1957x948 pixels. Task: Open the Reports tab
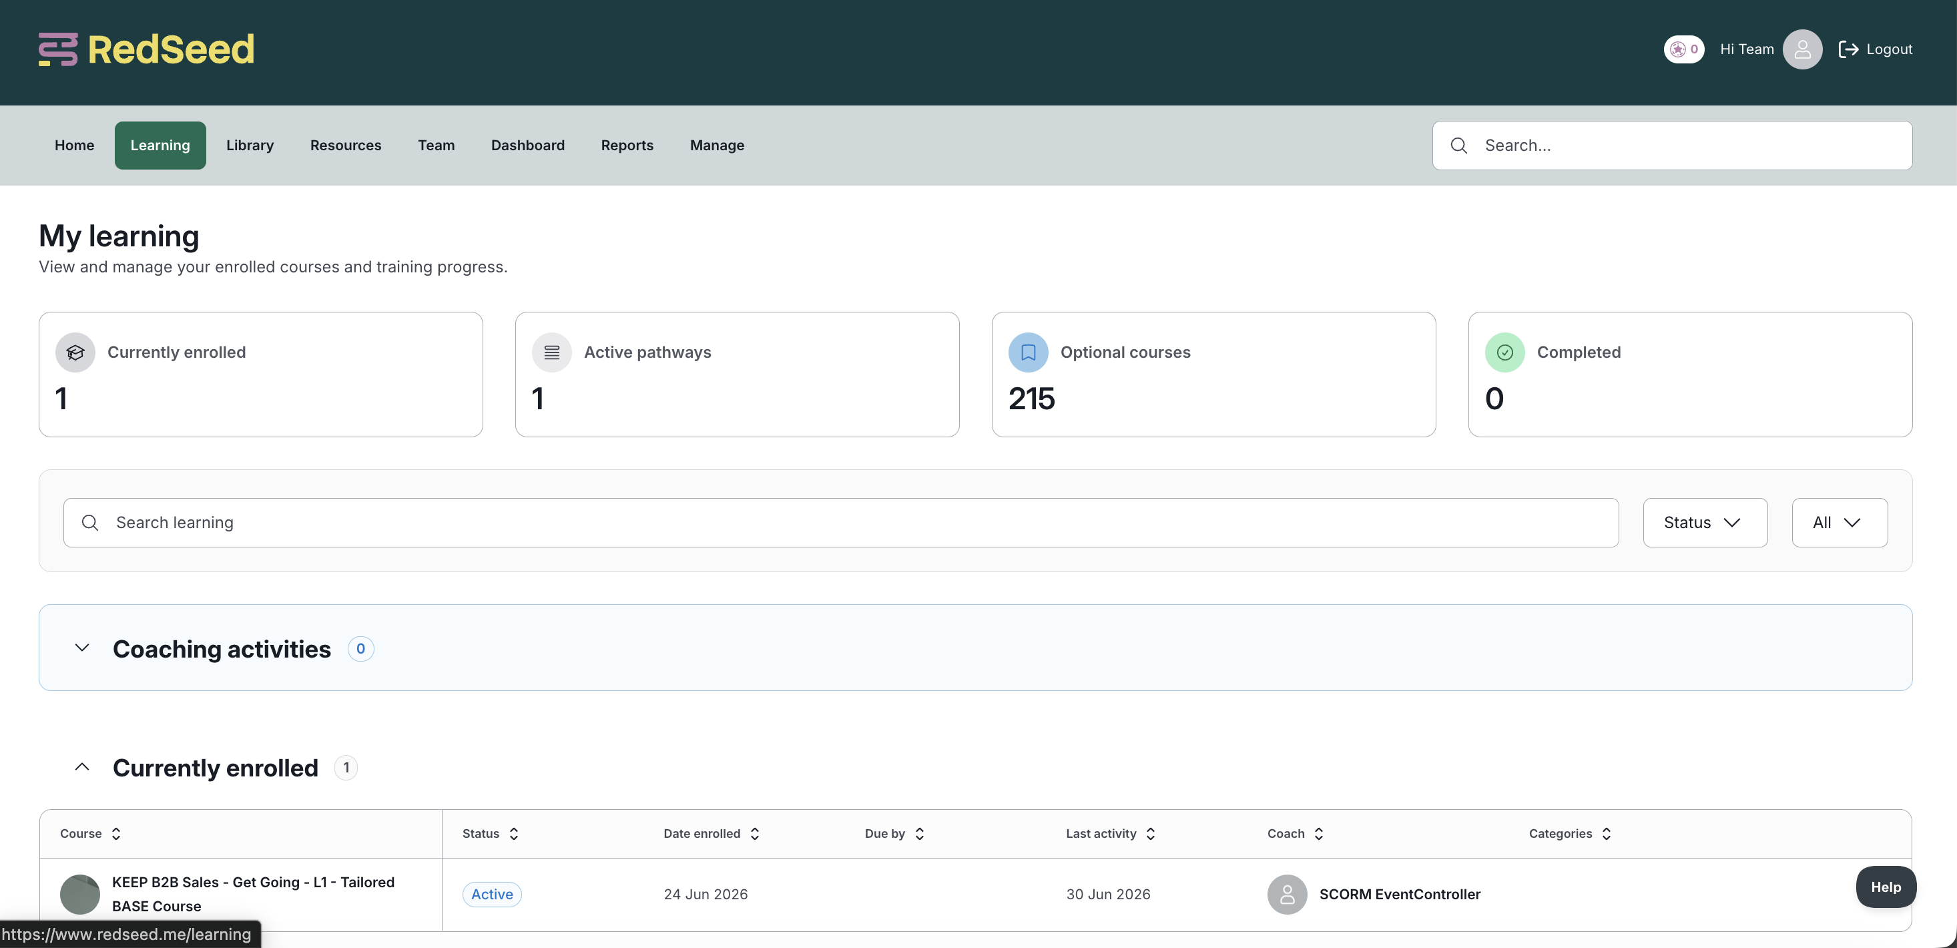tap(627, 145)
